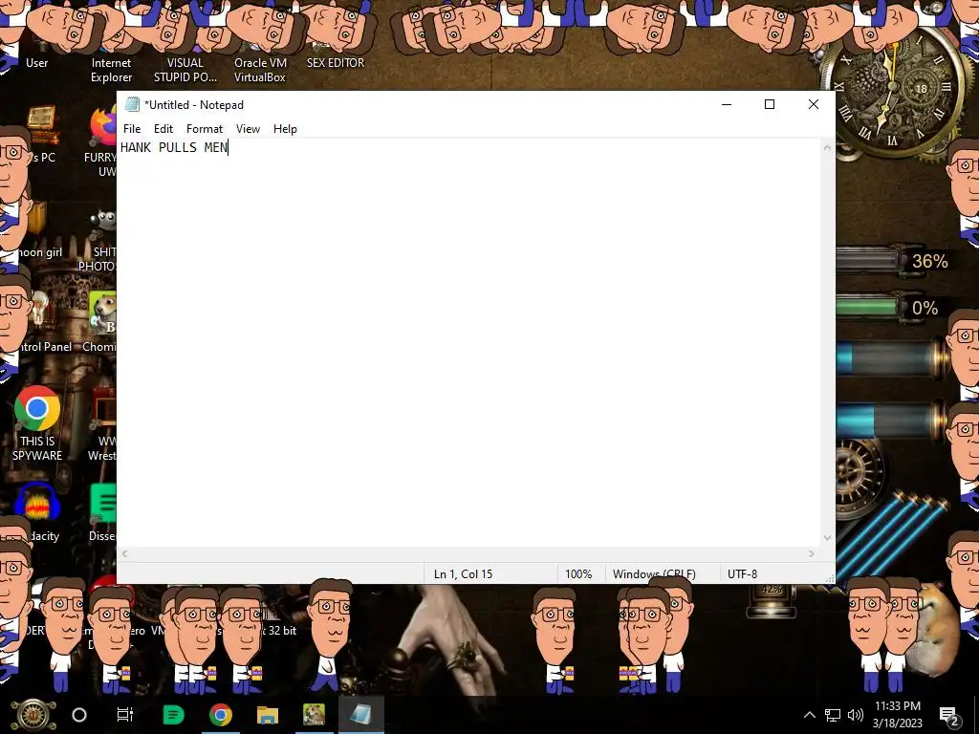Viewport: 979px width, 734px height.
Task: Open the File menu in Notepad
Action: click(132, 129)
